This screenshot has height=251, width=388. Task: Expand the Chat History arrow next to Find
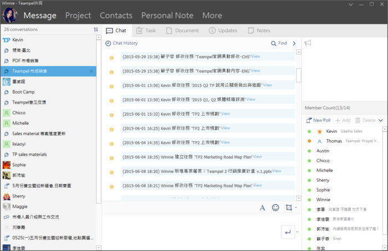[294, 43]
